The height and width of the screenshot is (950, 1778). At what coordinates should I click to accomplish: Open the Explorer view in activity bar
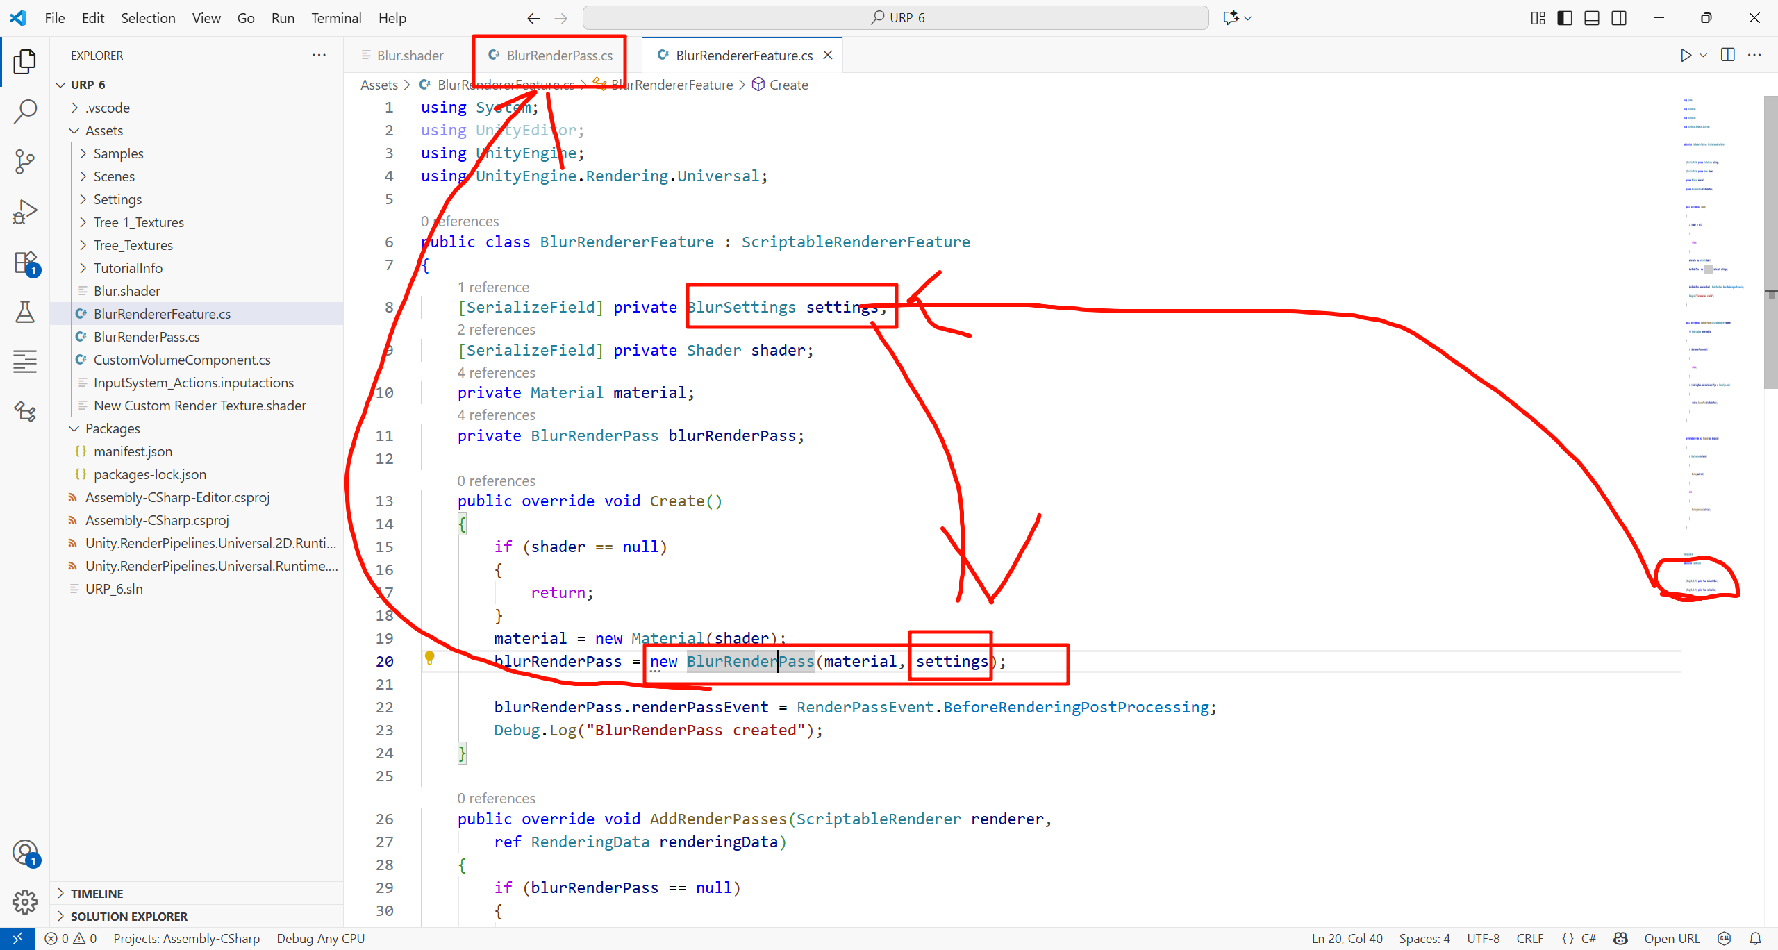click(25, 62)
